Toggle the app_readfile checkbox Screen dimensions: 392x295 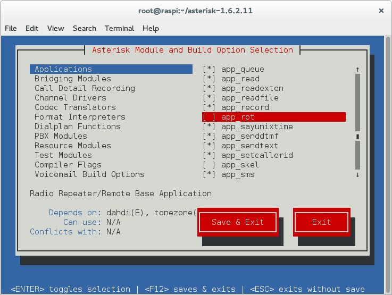pos(209,98)
